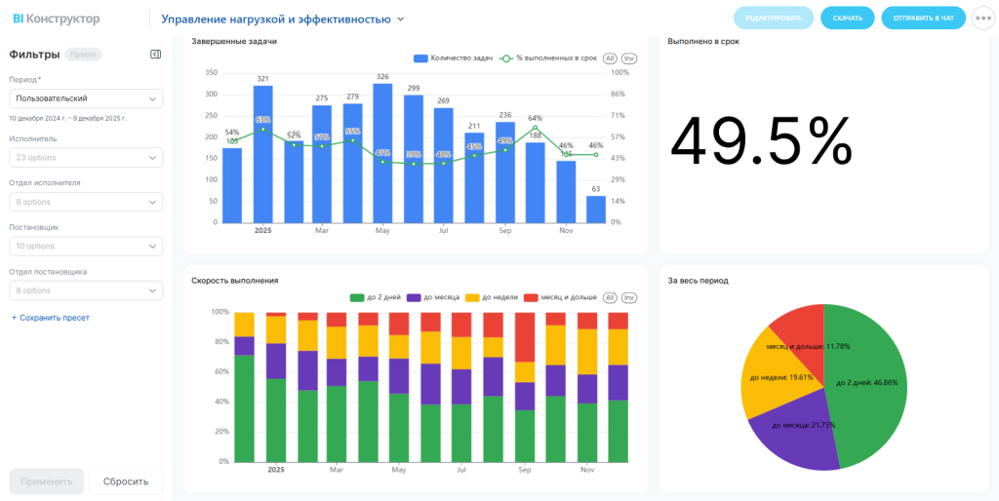Click the Отправить в чат button
This screenshot has height=501, width=999.
pos(924,19)
